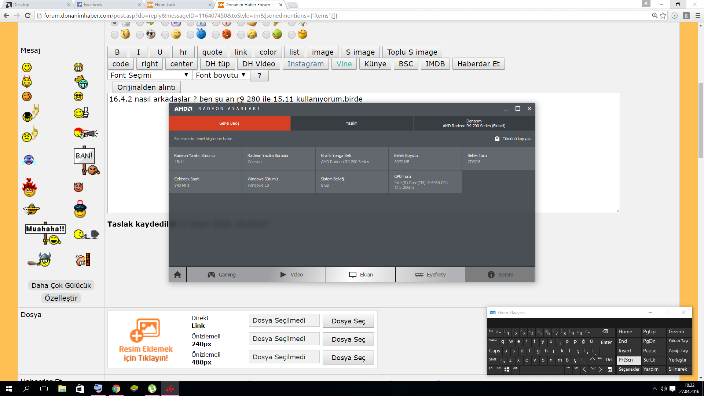This screenshot has height=396, width=704.
Task: Select the angry red face icon radio
Action: point(216,34)
